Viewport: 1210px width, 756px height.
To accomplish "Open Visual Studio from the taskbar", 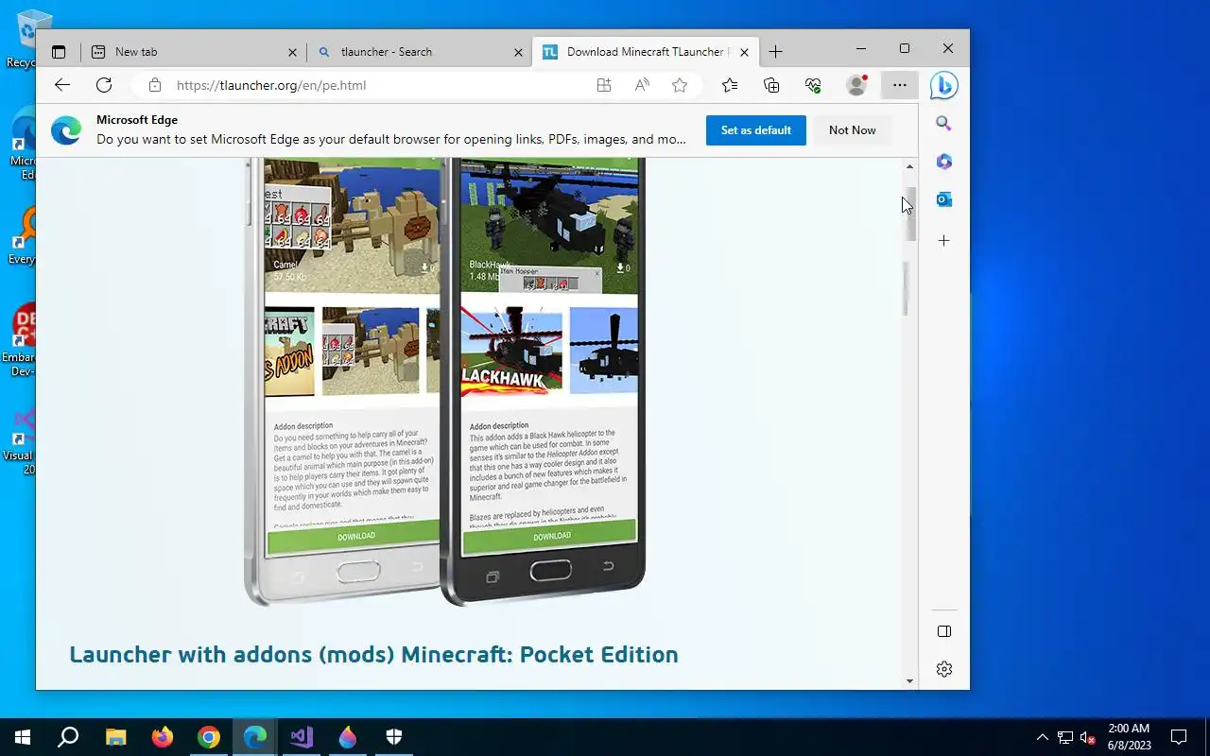I will [302, 737].
